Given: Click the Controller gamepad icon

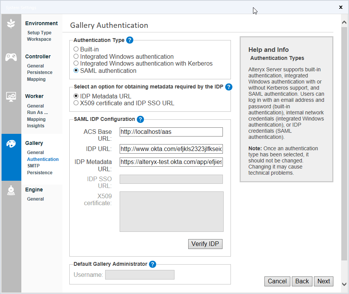Looking at the screenshot, I should (11, 57).
